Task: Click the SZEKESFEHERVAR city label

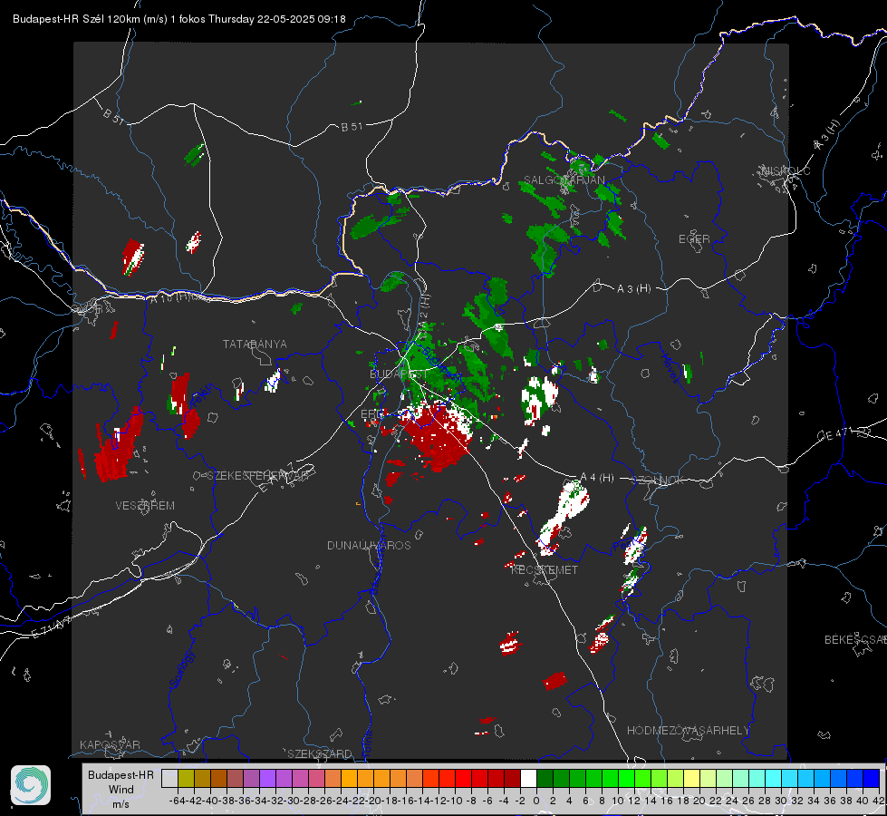Action: coord(257,476)
